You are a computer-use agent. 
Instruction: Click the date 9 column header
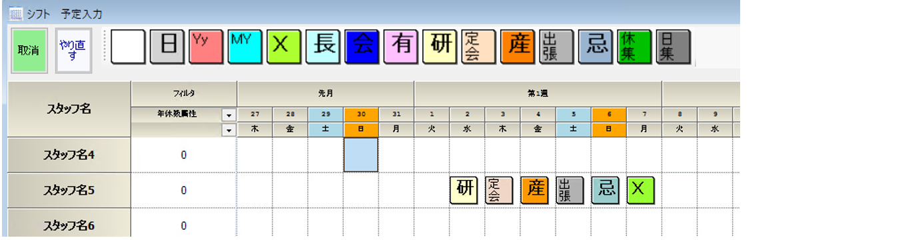pyautogui.click(x=715, y=114)
